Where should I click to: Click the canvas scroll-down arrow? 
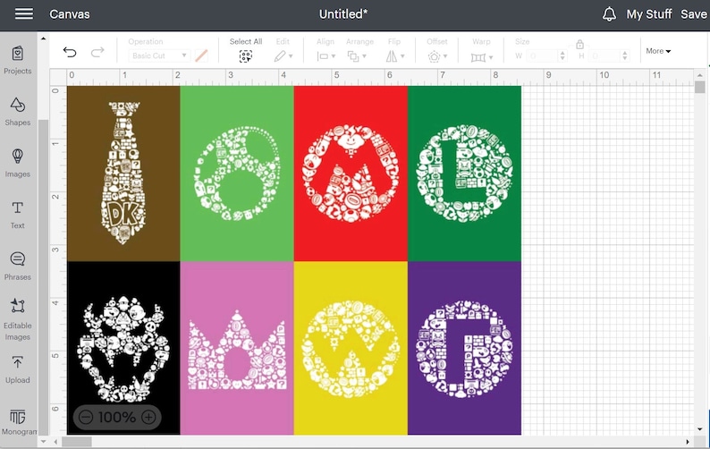tap(700, 428)
